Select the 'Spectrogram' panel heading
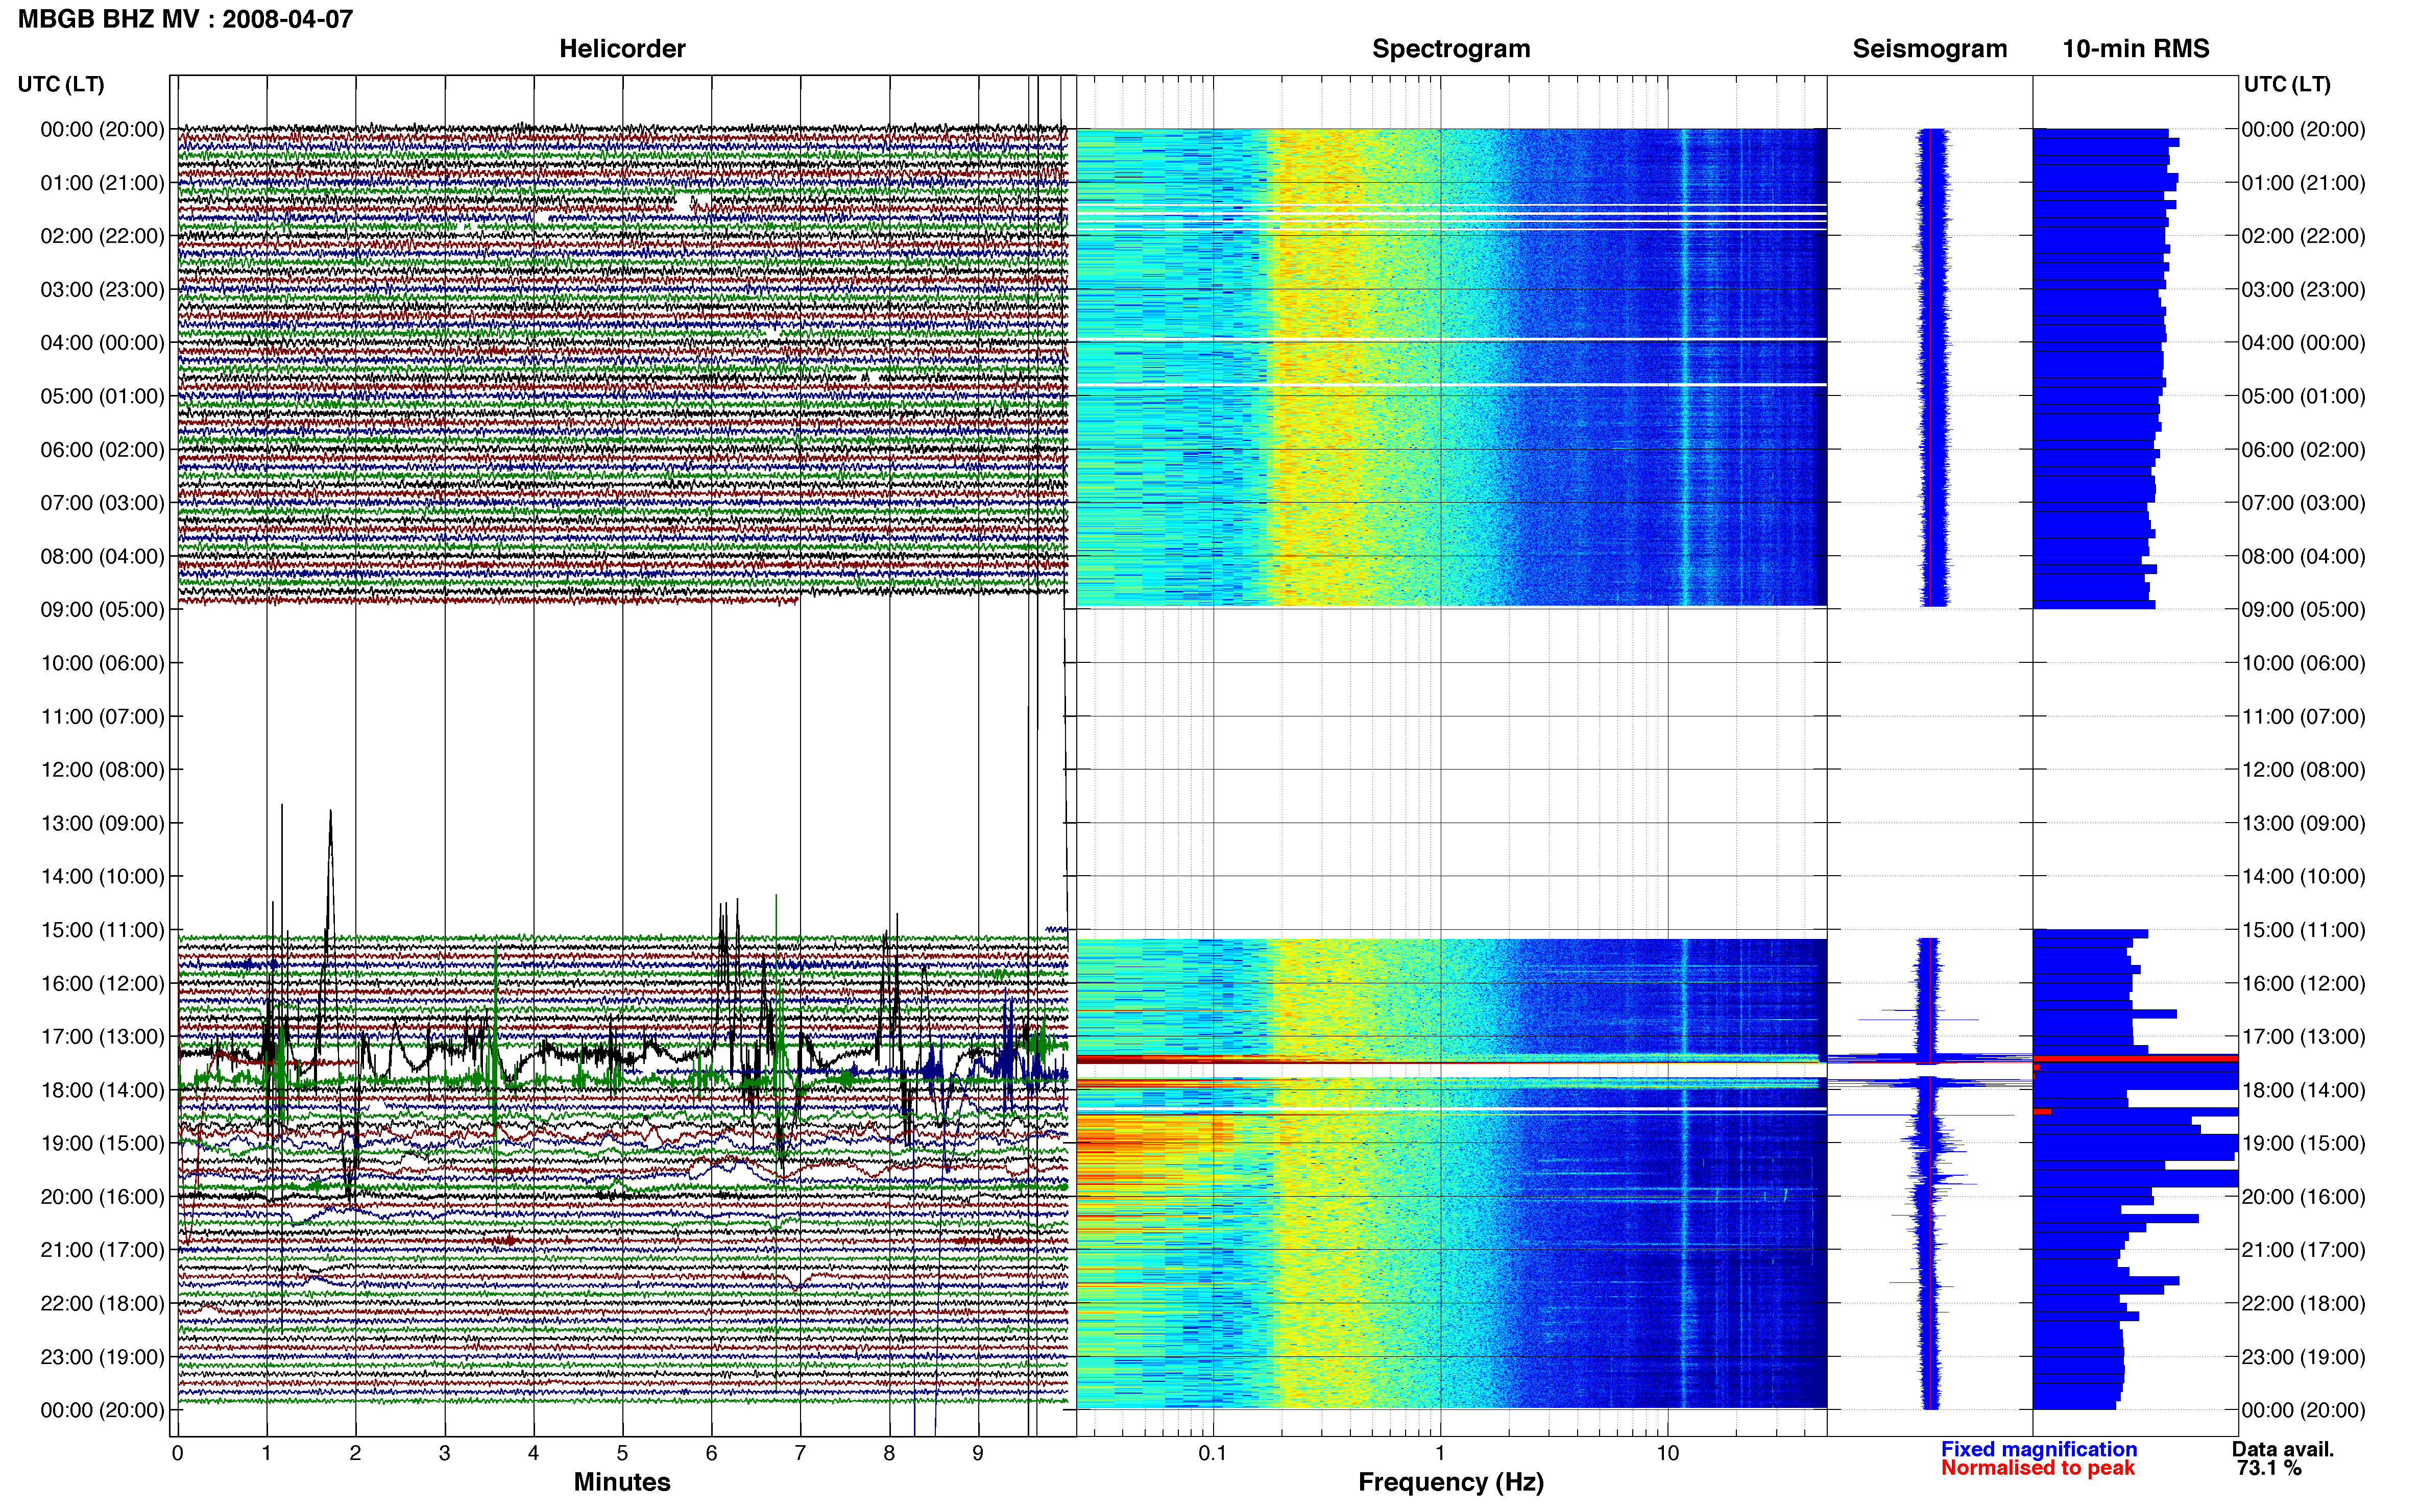 [1450, 49]
